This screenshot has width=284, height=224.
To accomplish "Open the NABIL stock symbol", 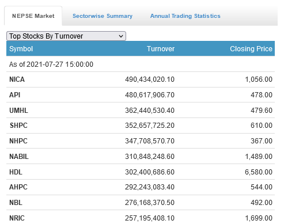I will 19,157.
